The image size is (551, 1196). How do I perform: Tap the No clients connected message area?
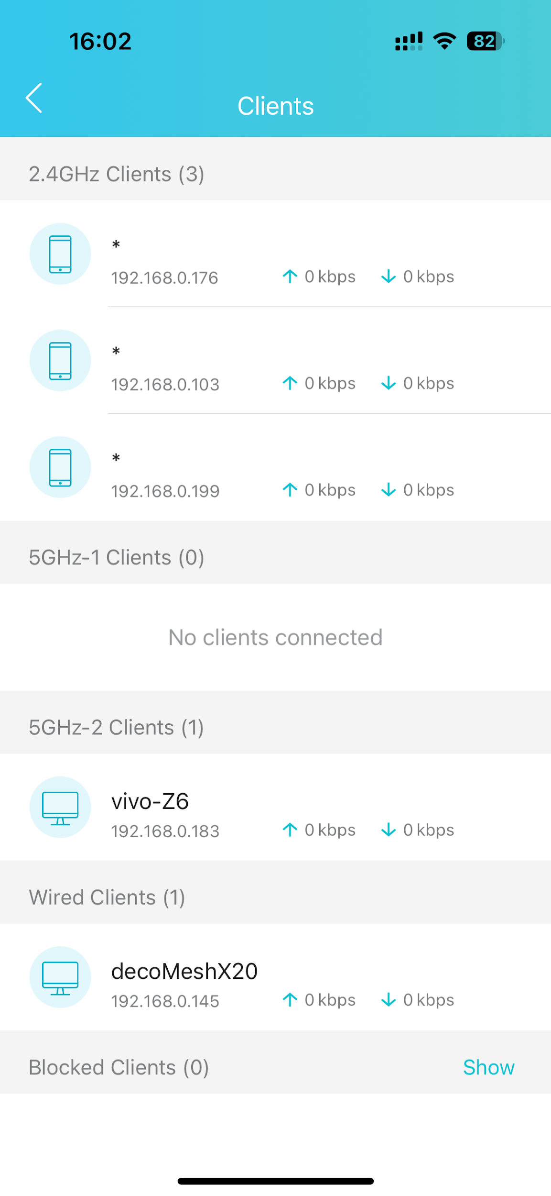(275, 637)
